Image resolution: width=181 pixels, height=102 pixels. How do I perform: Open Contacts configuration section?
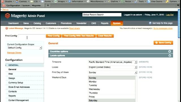coord(25,91)
